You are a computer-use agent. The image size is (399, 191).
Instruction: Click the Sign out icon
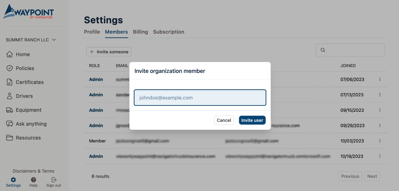coord(54,180)
